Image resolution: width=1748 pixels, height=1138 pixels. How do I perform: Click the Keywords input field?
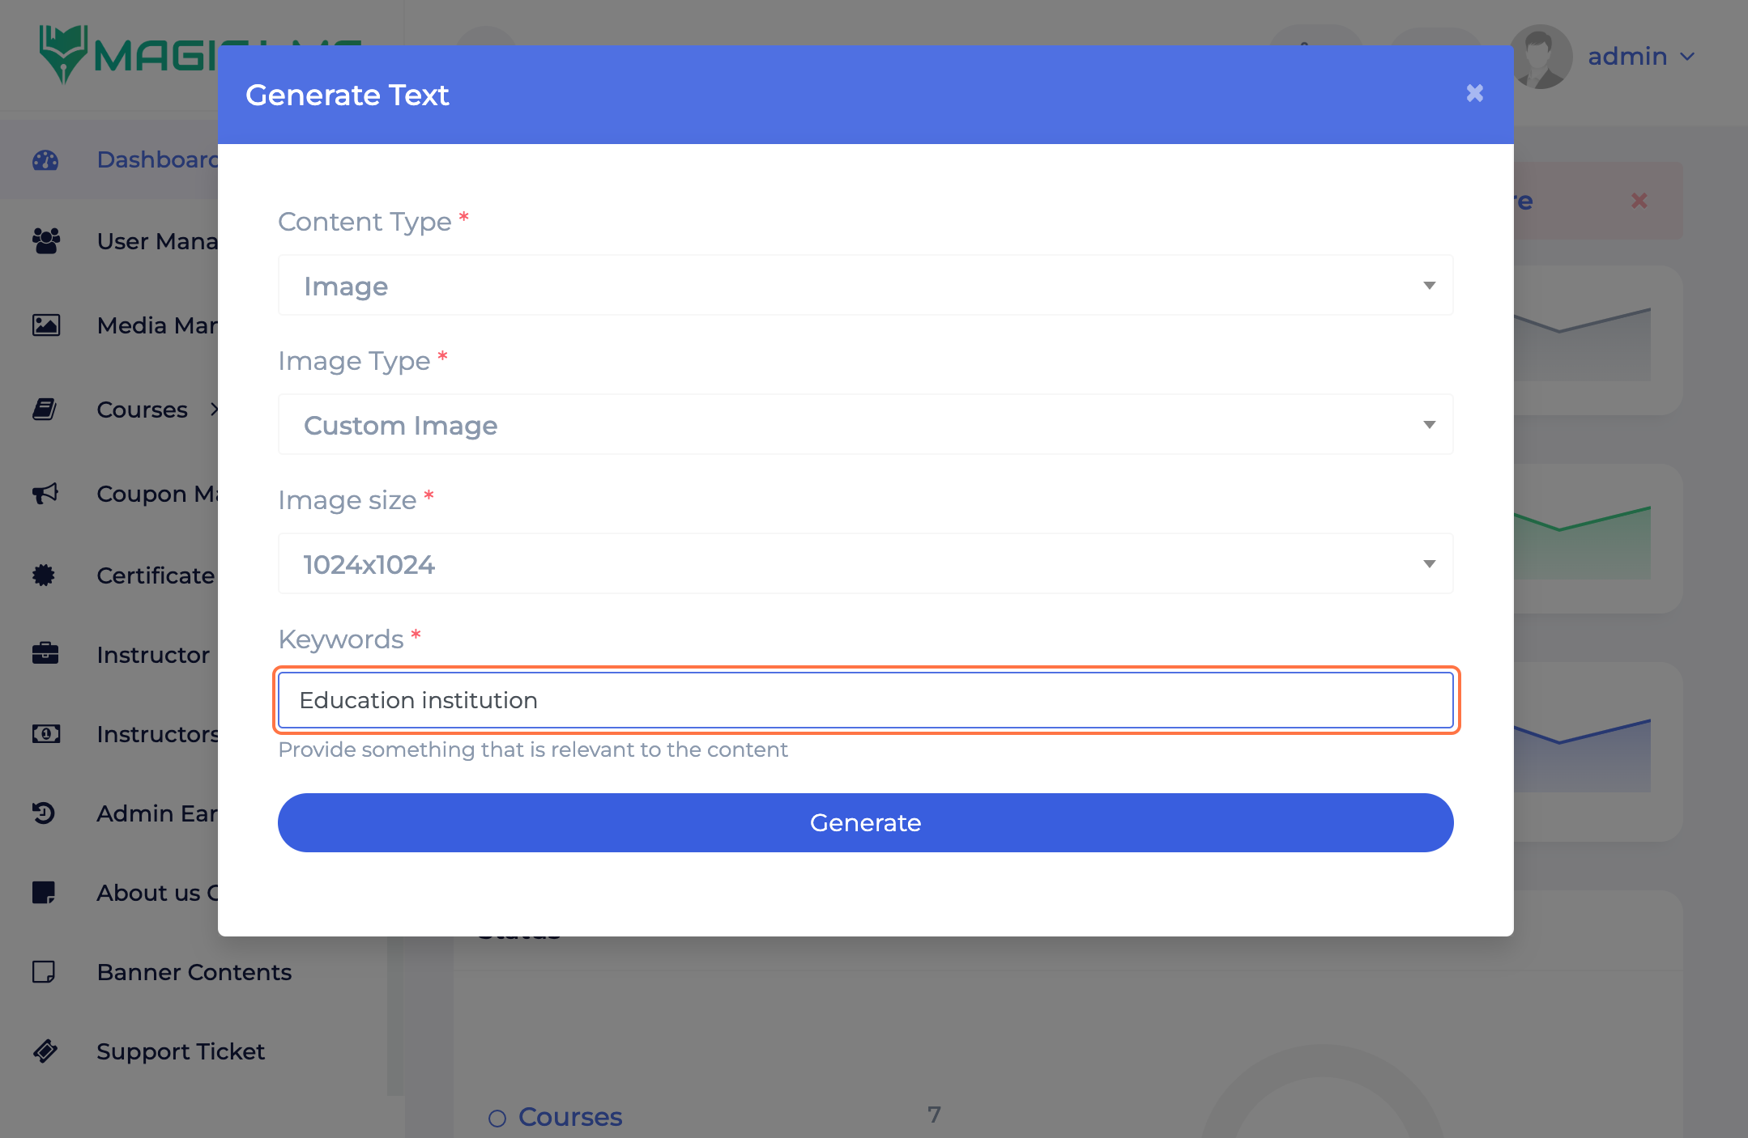(865, 700)
